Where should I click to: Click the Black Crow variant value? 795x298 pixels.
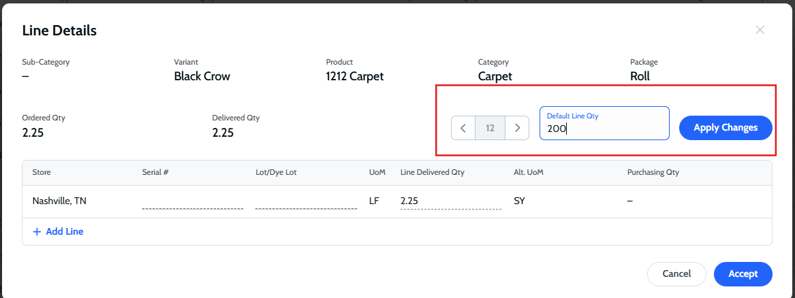coord(202,76)
